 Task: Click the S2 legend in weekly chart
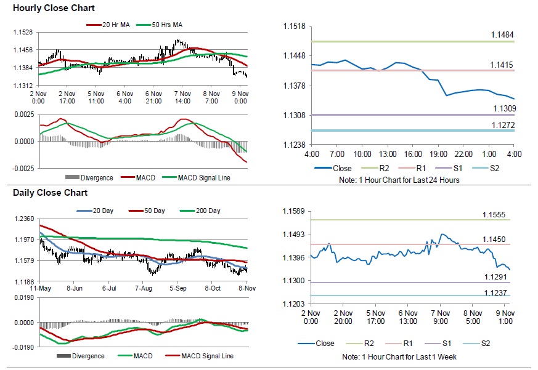pyautogui.click(x=476, y=344)
